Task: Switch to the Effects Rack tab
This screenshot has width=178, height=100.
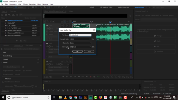Action: coord(29,45)
